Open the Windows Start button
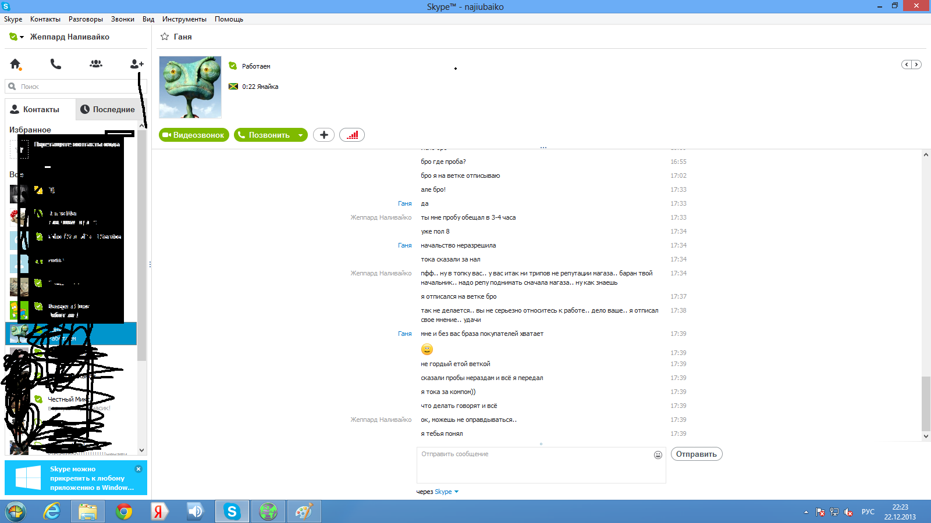This screenshot has width=931, height=523. [x=16, y=511]
